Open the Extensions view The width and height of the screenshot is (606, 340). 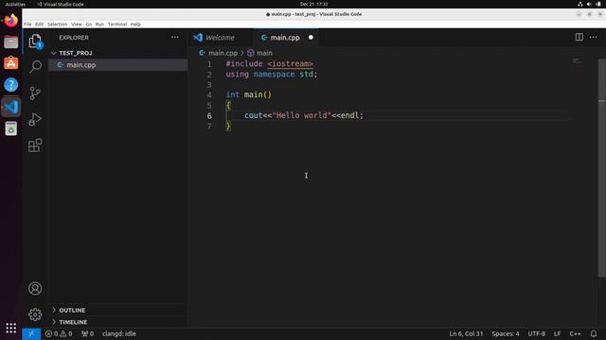pos(35,145)
